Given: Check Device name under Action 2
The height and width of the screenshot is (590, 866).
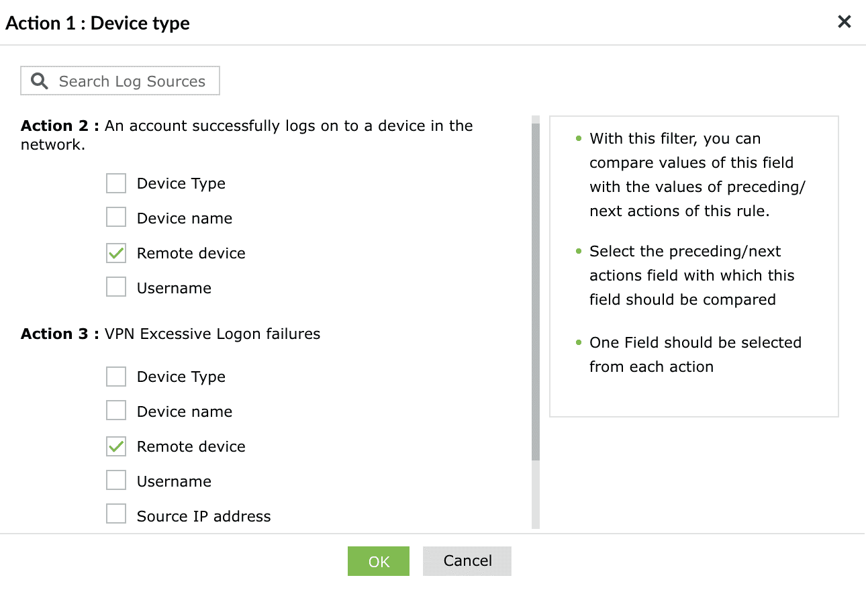Looking at the screenshot, I should (x=116, y=218).
